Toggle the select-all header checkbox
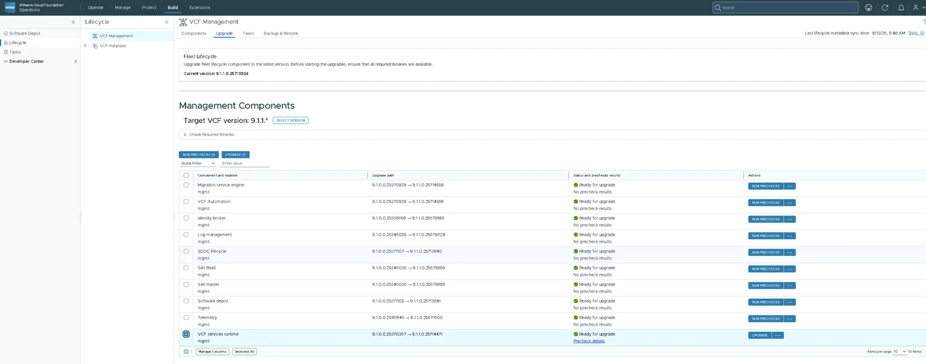This screenshot has width=926, height=364. click(x=186, y=175)
